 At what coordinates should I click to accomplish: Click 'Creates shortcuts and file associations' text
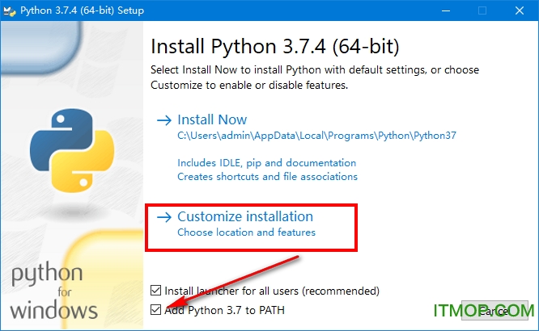pos(267,177)
